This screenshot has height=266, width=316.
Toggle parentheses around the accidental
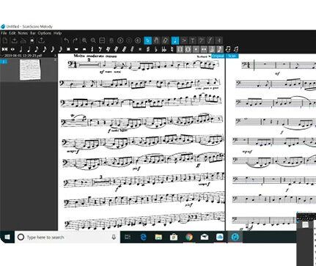click(x=188, y=49)
